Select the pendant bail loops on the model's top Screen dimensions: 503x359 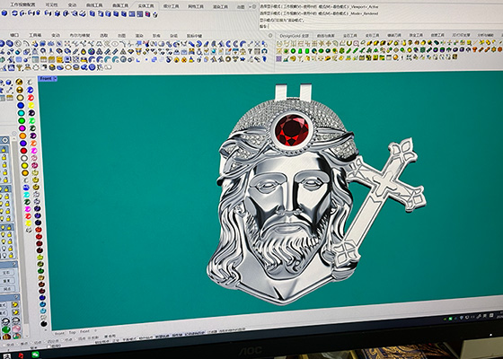[x=294, y=92]
